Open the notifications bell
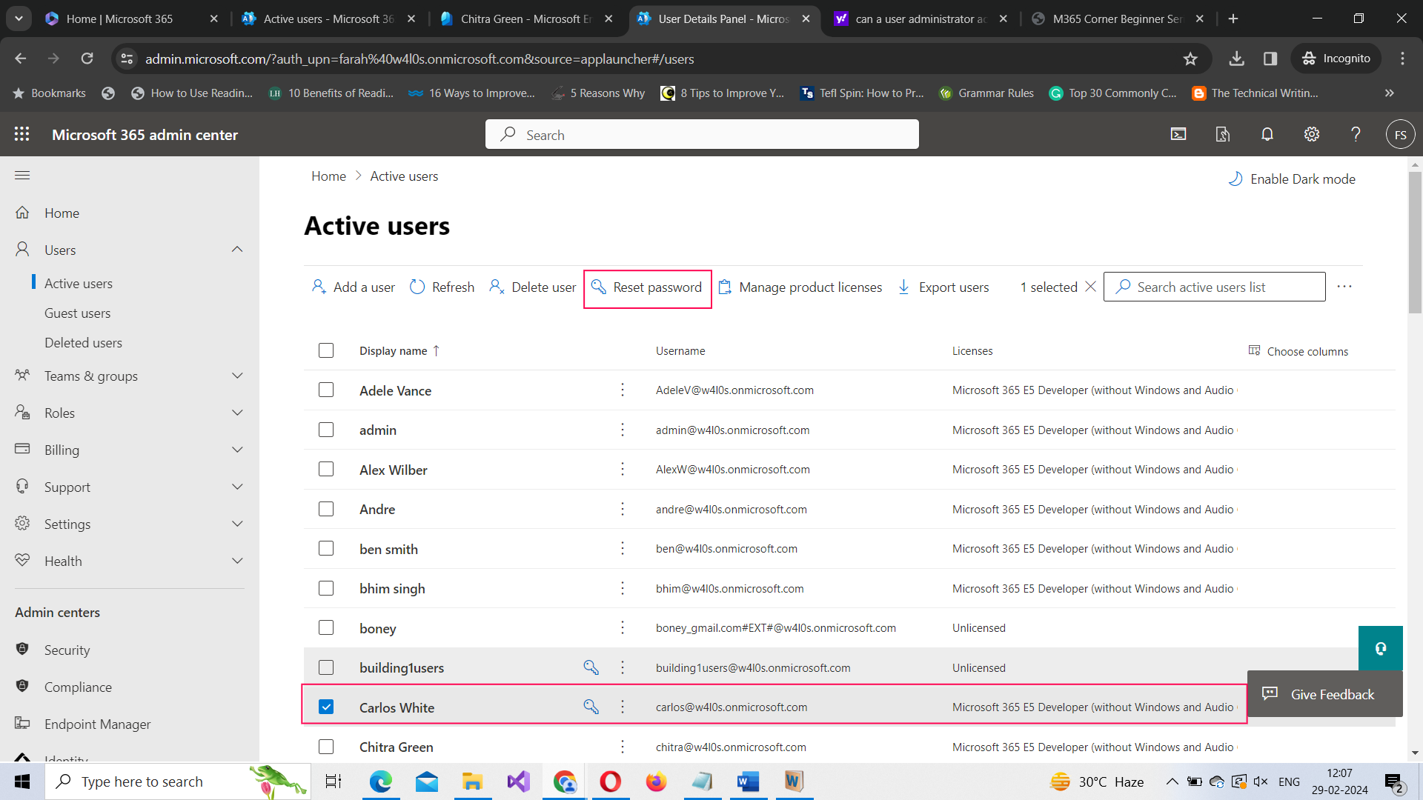This screenshot has height=800, width=1423. click(1267, 134)
